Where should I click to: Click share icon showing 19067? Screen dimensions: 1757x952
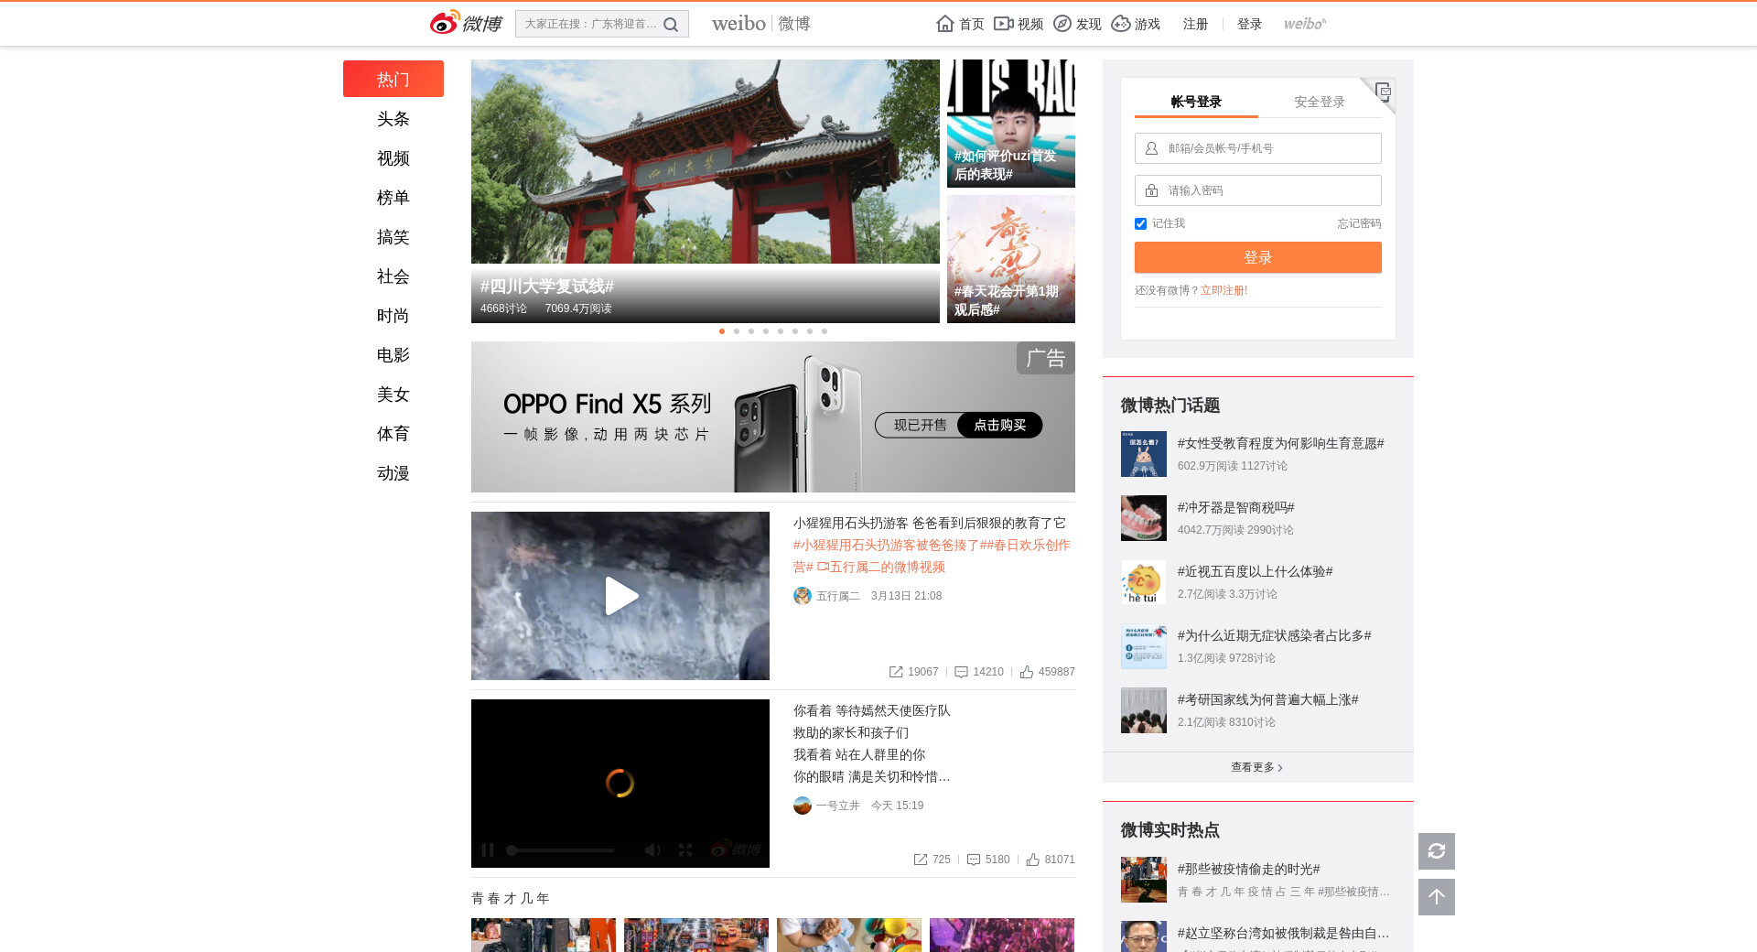coord(896,672)
